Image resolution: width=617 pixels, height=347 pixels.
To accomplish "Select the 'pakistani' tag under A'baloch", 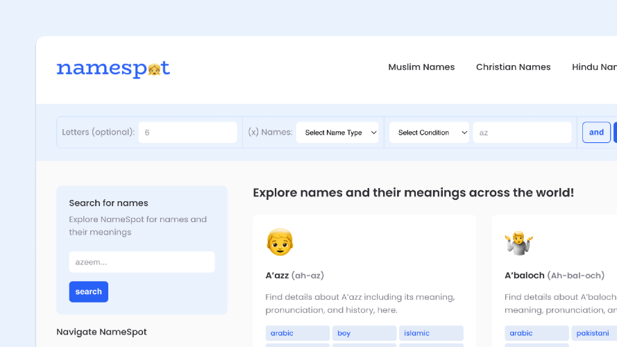I will (594, 333).
